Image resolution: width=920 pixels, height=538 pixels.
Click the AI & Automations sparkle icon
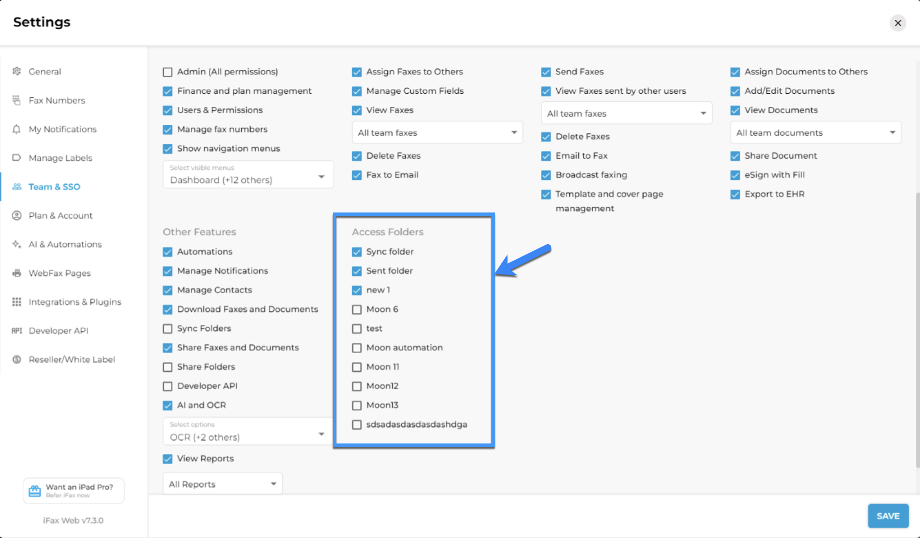[x=17, y=244]
